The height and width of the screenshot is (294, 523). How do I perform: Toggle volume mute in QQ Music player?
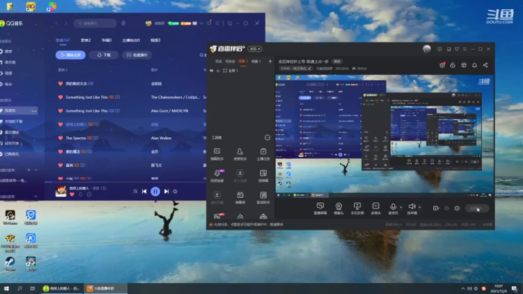pyautogui.click(x=175, y=191)
